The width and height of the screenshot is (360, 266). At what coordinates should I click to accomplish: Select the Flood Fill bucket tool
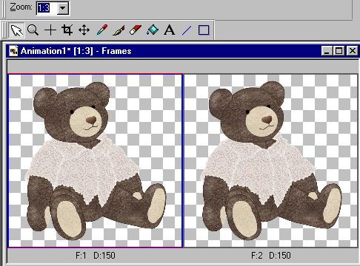pyautogui.click(x=153, y=30)
